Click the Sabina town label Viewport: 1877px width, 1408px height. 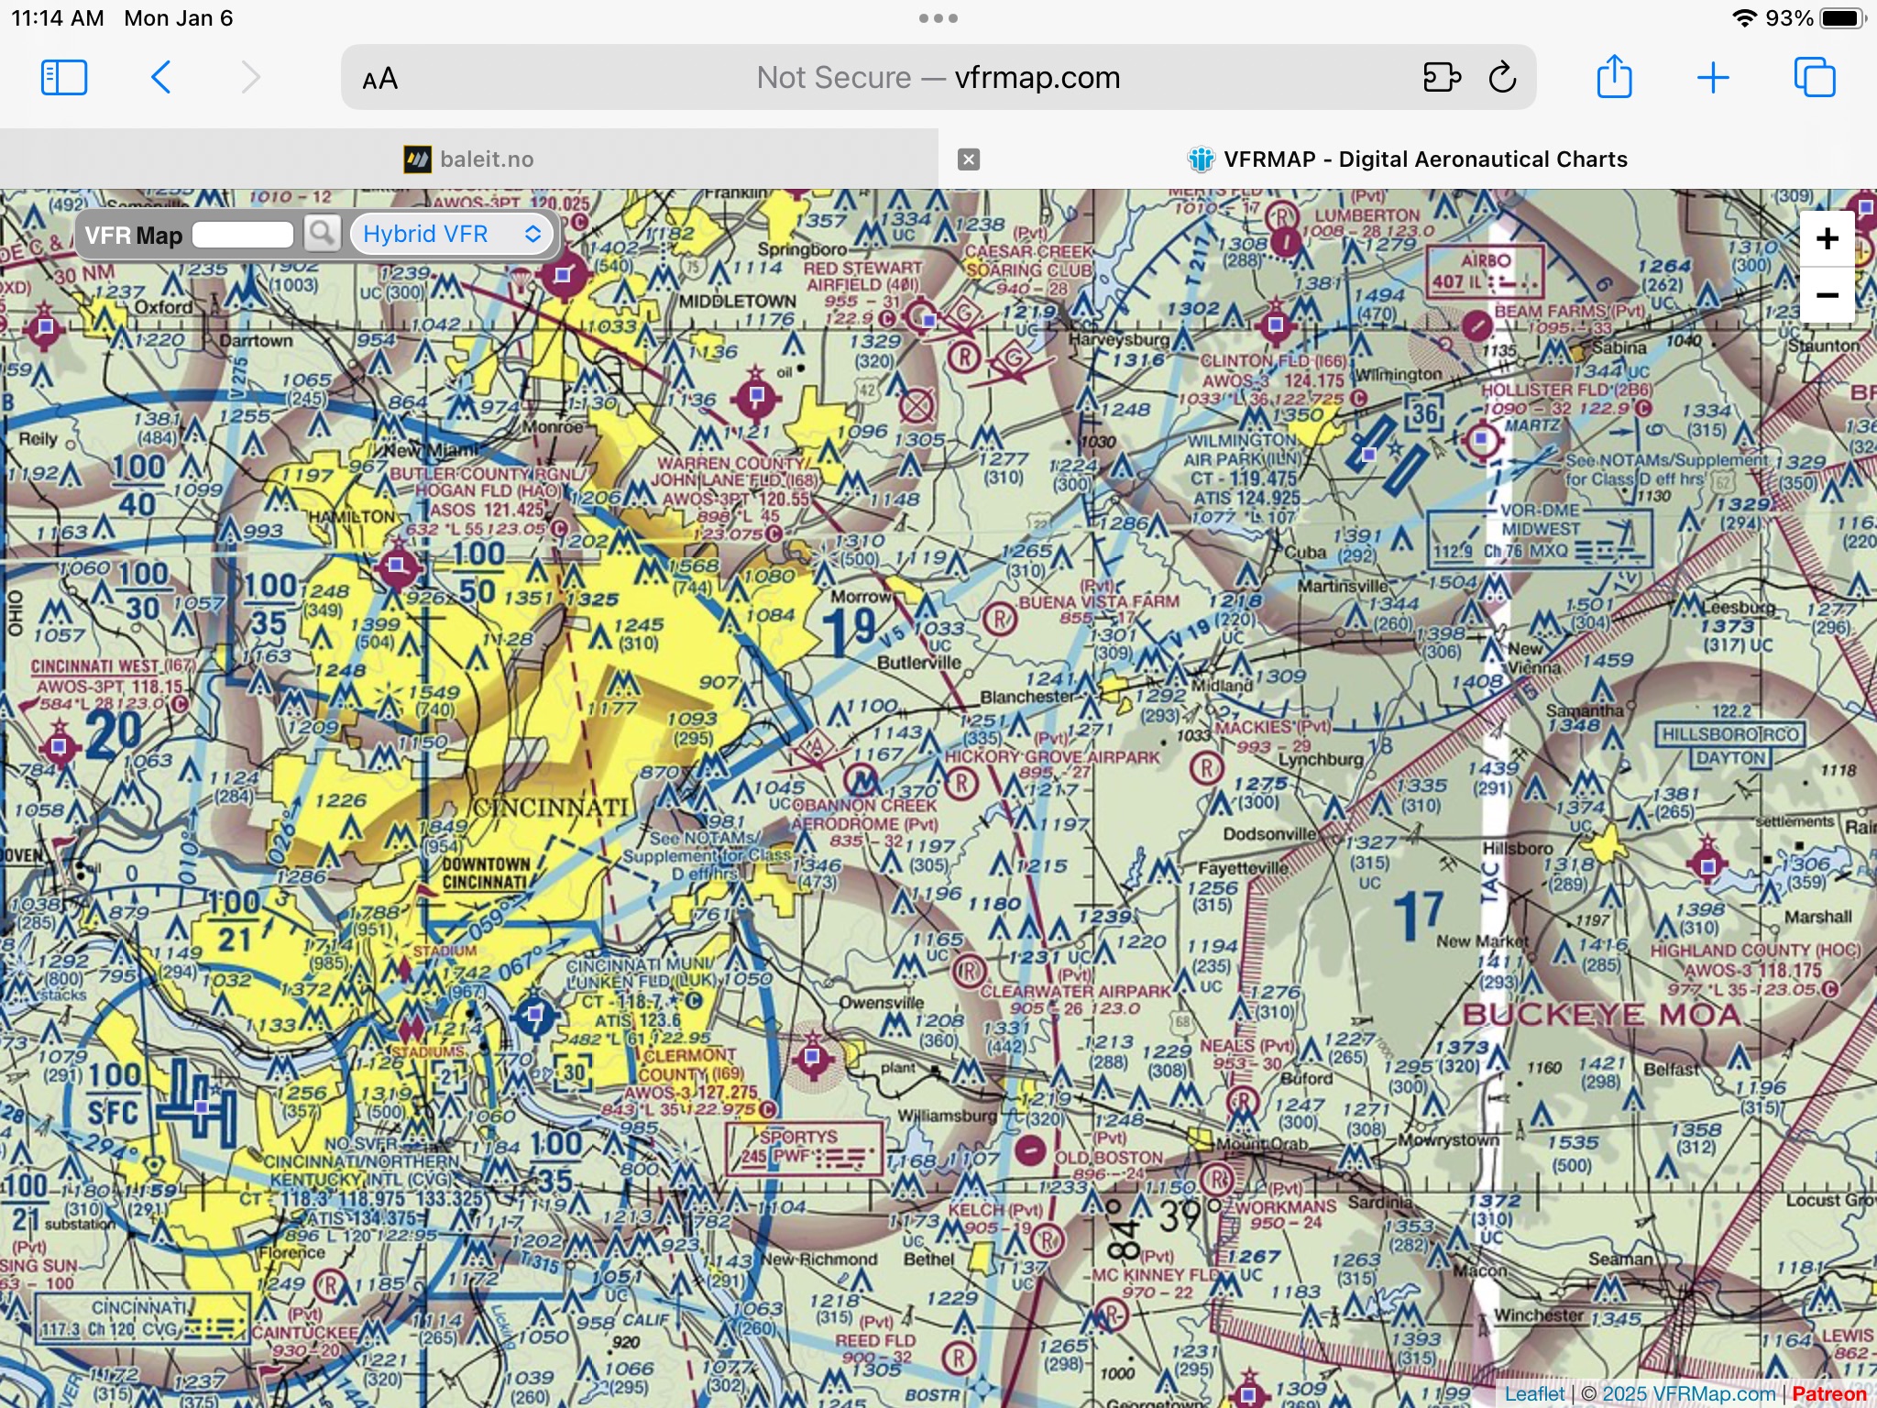click(1619, 347)
